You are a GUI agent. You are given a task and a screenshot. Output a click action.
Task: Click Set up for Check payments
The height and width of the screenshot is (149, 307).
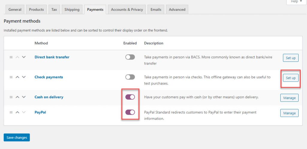coord(291,78)
